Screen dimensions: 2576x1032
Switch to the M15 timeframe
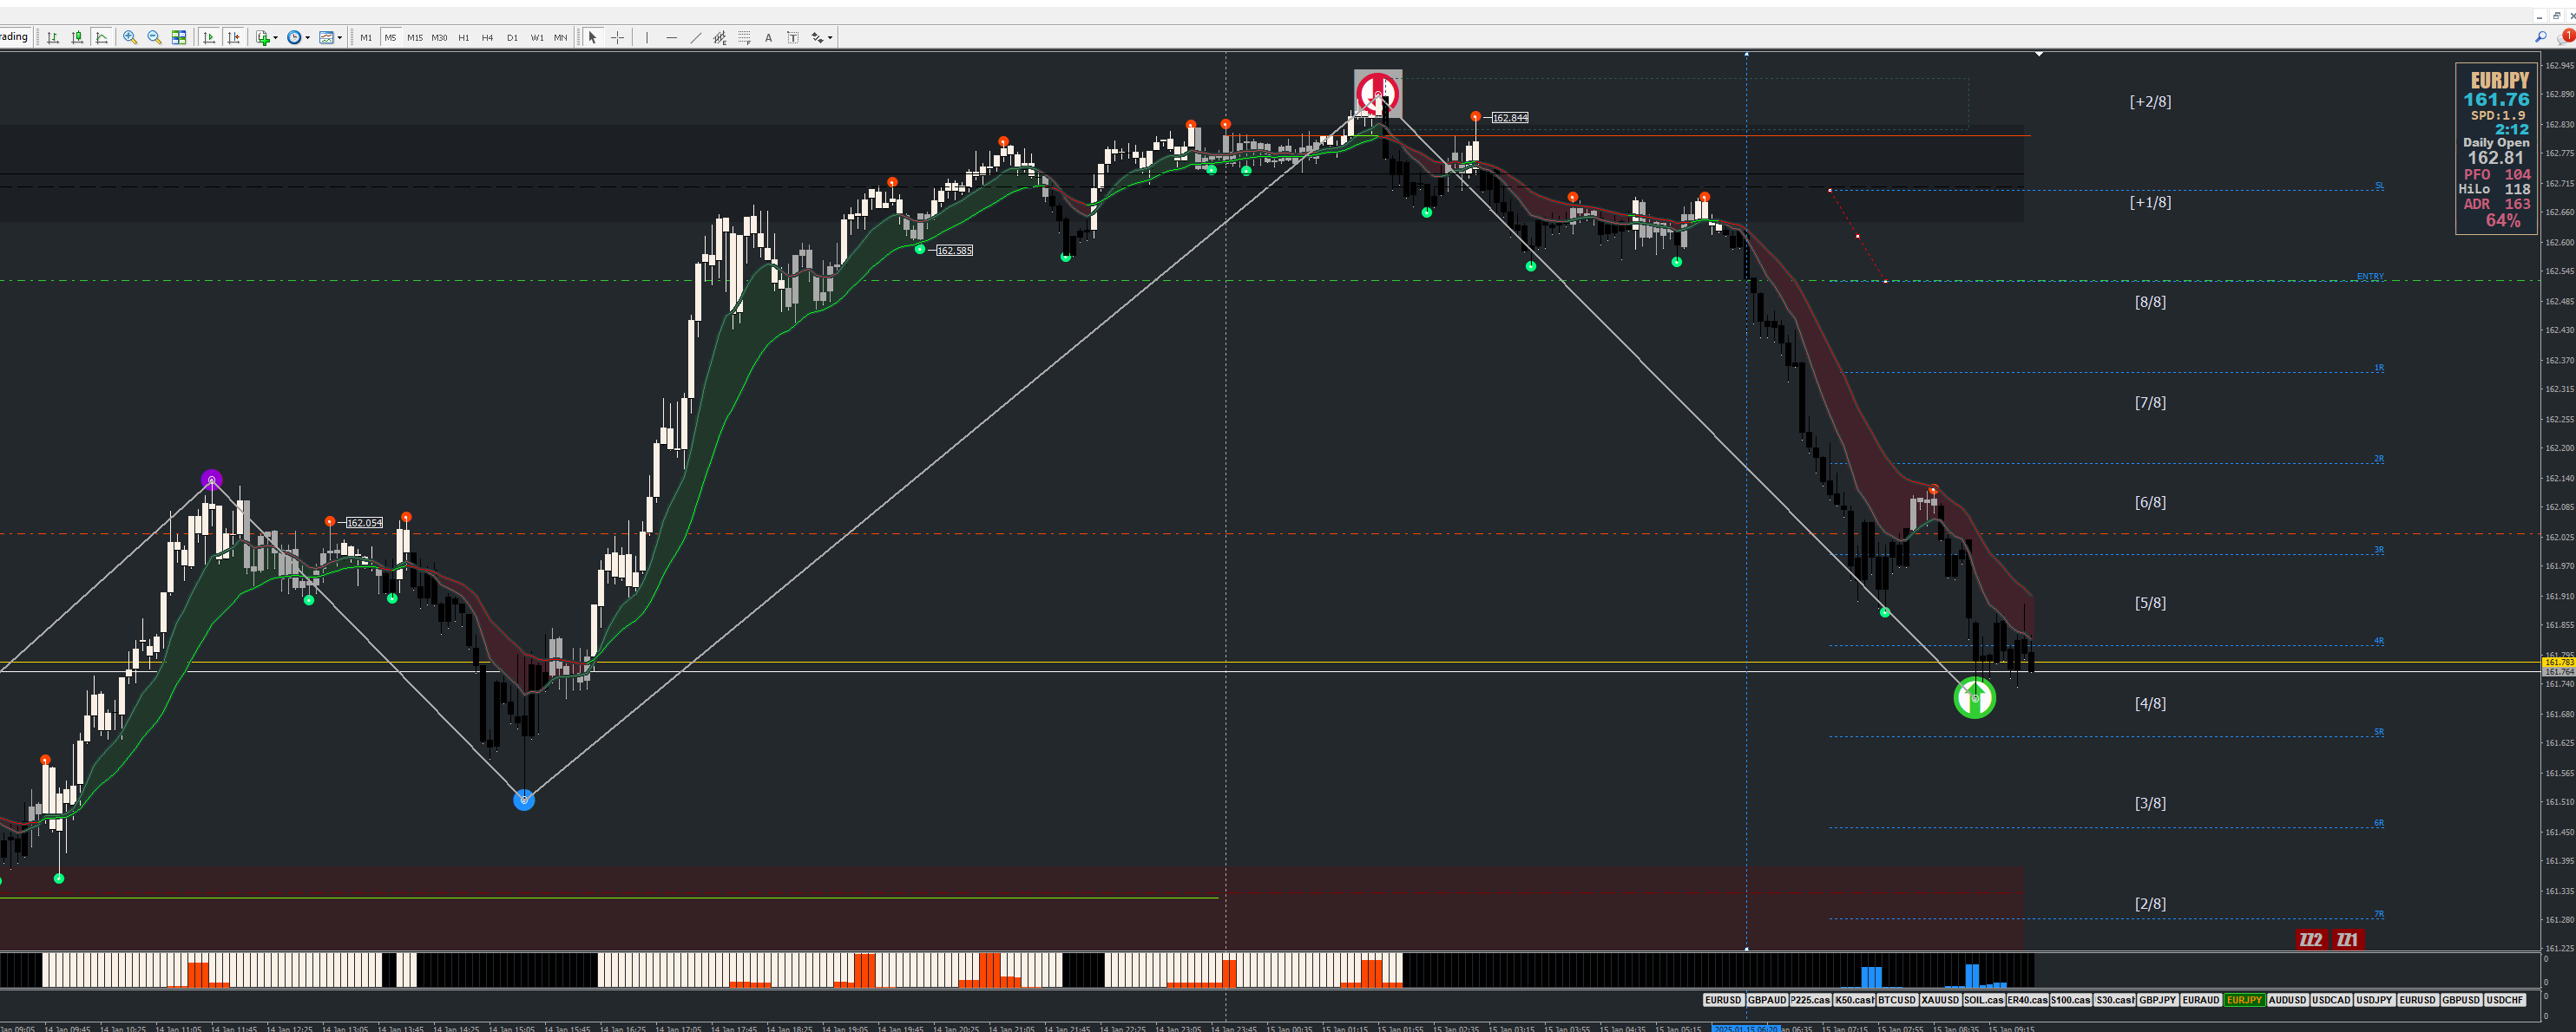point(414,37)
